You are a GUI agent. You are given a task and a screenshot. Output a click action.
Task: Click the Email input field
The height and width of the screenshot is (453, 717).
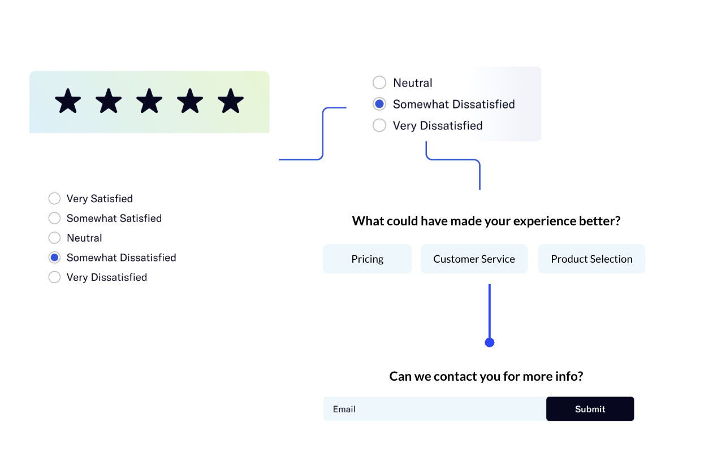pyautogui.click(x=434, y=409)
